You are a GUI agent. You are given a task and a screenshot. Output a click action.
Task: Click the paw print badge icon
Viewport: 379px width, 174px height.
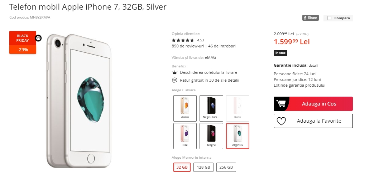38,37
